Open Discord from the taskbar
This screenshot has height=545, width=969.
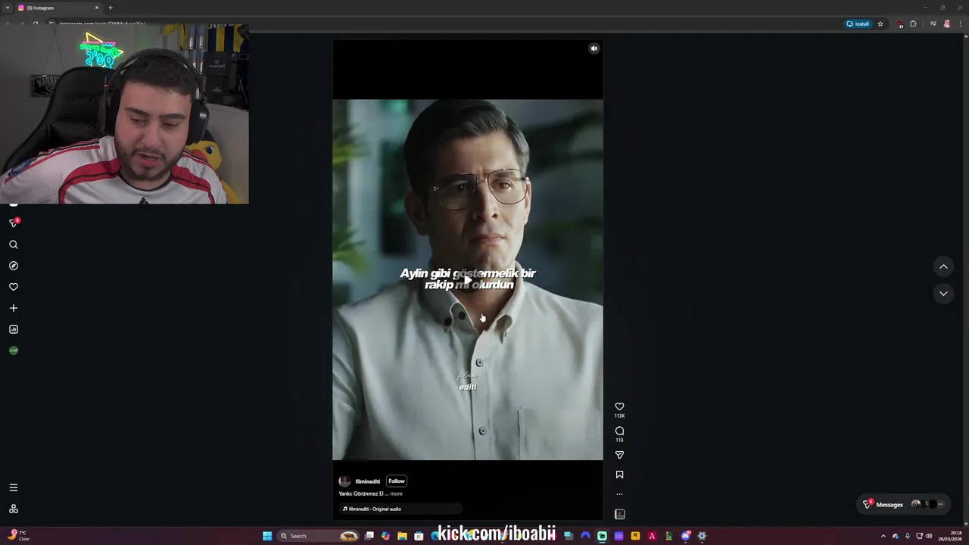click(x=685, y=536)
